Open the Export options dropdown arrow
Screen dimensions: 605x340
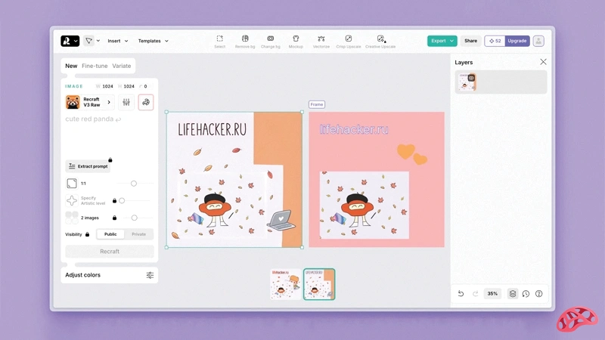point(452,41)
